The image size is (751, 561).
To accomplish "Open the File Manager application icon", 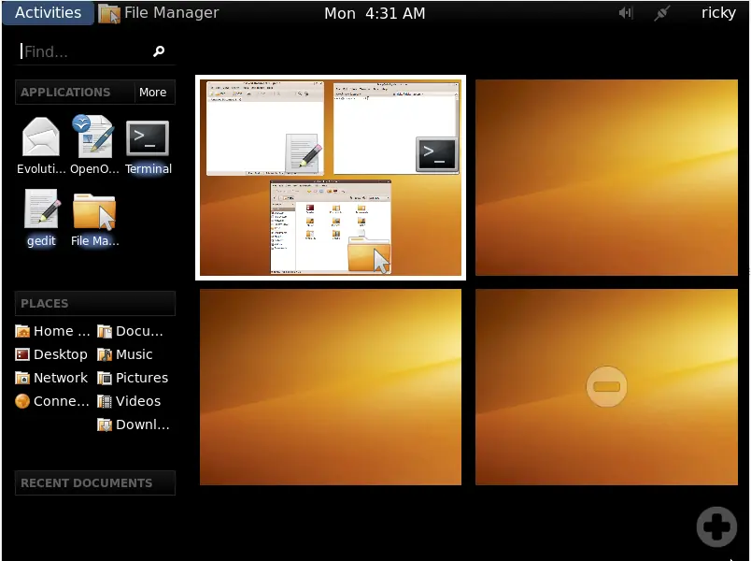I will [x=93, y=209].
